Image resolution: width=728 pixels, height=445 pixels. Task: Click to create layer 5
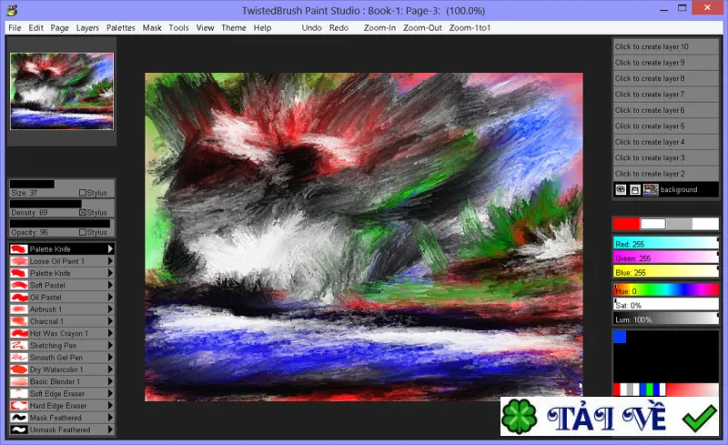tap(666, 126)
